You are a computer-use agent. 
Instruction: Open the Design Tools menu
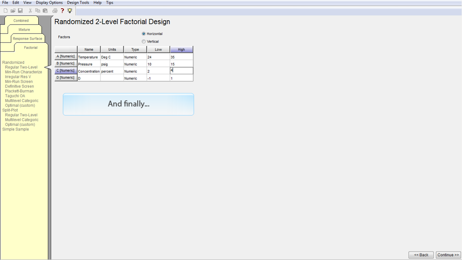(78, 3)
